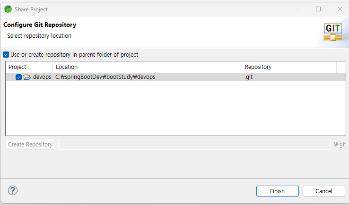Click the .git repository cell
The image size is (349, 205).
[x=249, y=77]
